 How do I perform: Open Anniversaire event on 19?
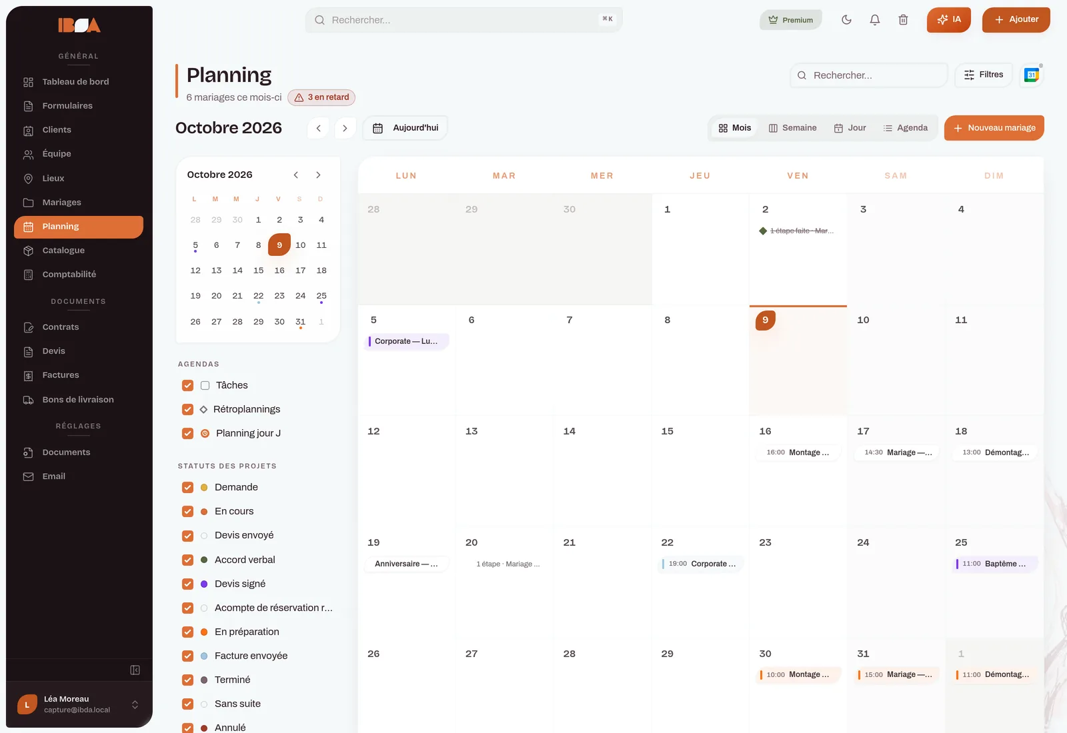(407, 564)
